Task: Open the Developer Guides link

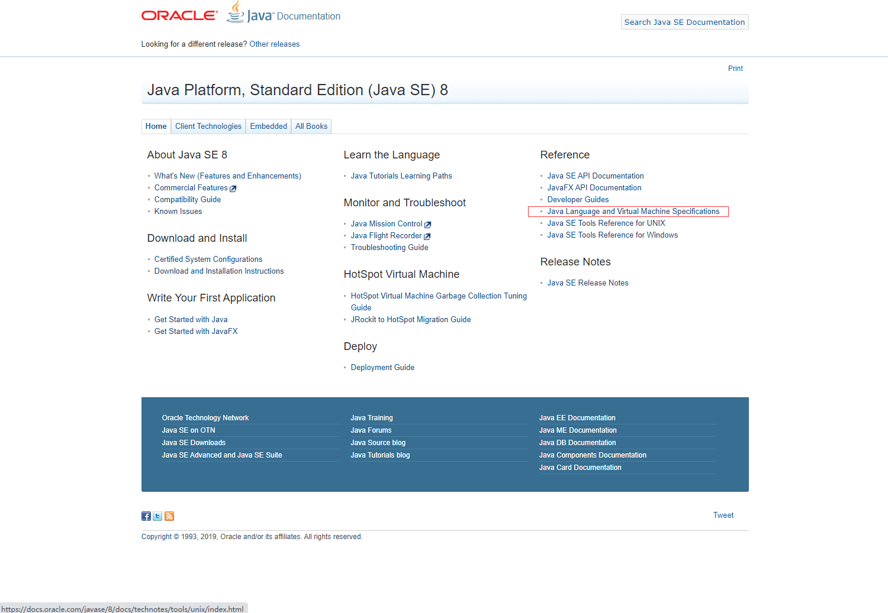Action: 578,200
